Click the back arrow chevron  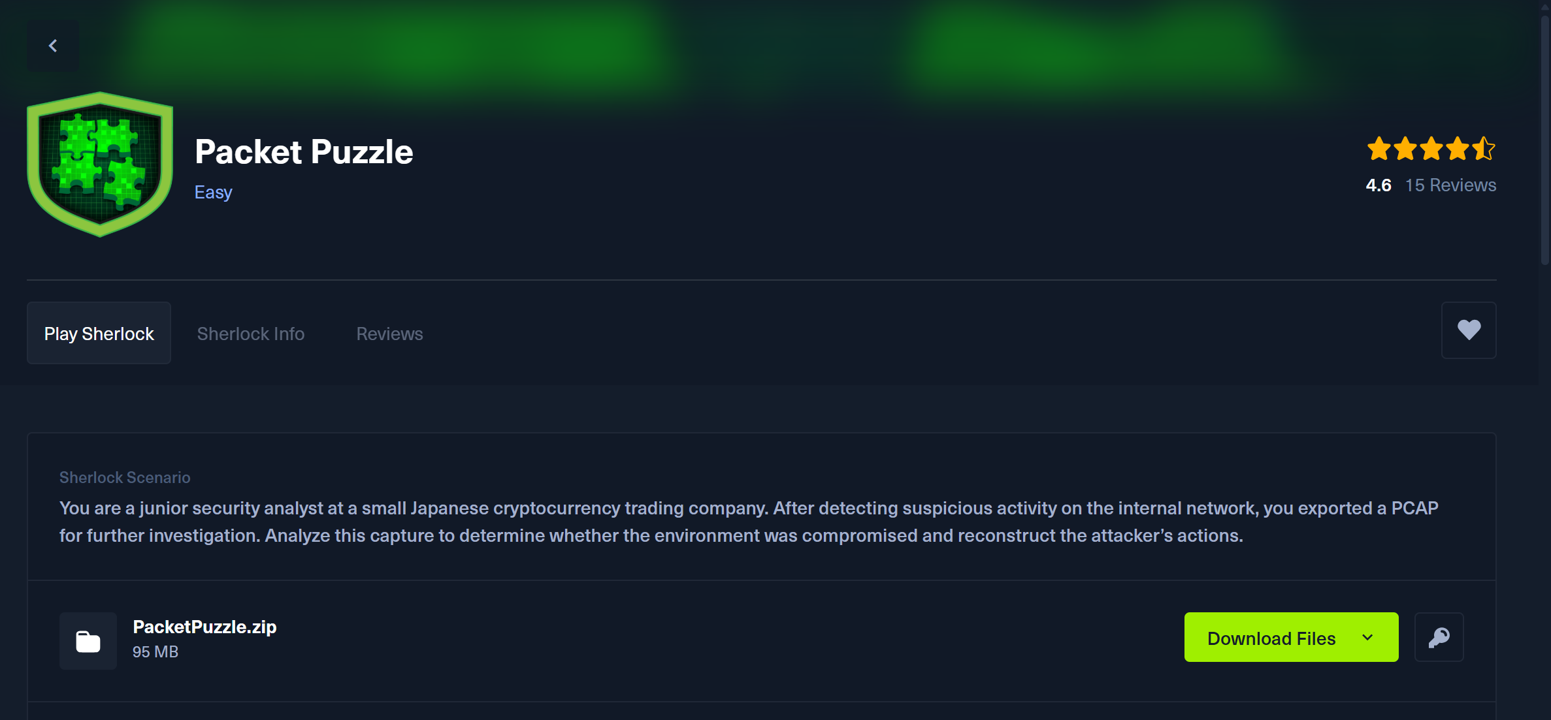53,46
